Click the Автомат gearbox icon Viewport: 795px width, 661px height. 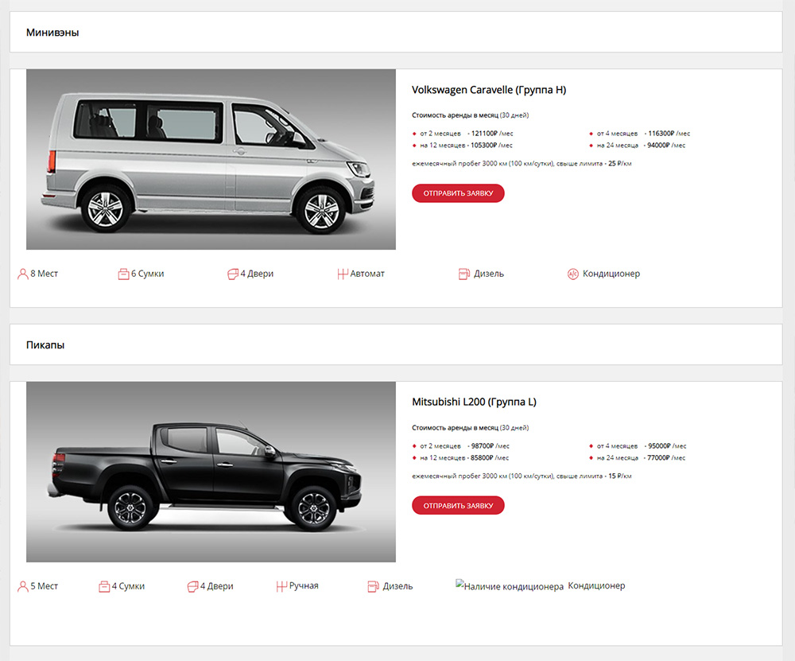tap(343, 274)
